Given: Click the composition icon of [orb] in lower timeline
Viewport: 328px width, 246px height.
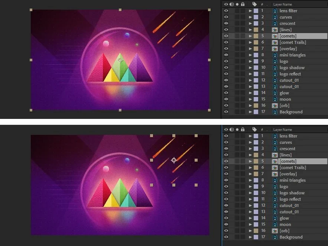Looking at the screenshot, I should coord(275,231).
